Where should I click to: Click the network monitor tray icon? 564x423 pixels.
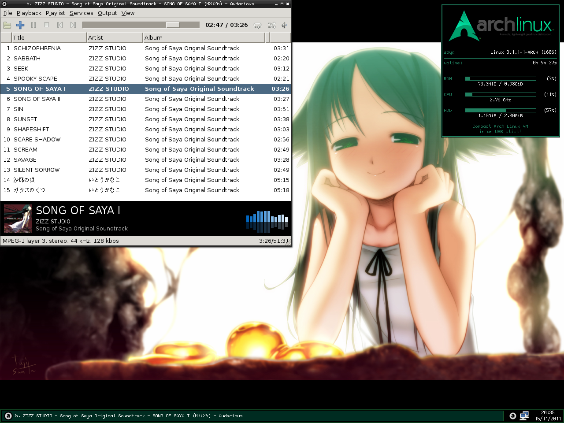[x=524, y=416]
